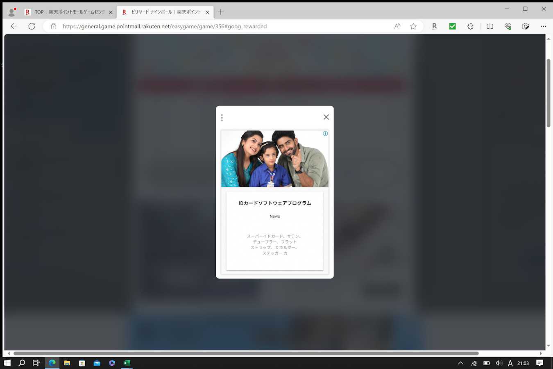Image resolution: width=553 pixels, height=369 pixels.
Task: Open Excel from the taskbar
Action: (127, 363)
